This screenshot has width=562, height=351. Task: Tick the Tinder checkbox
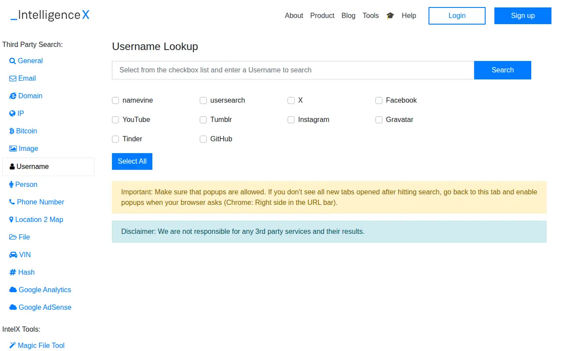pos(115,139)
